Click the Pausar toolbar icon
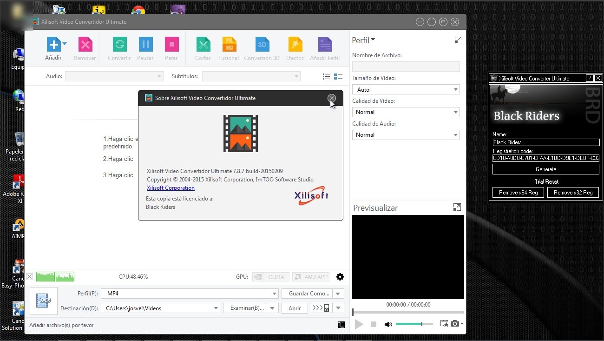The image size is (604, 341). pos(145,45)
